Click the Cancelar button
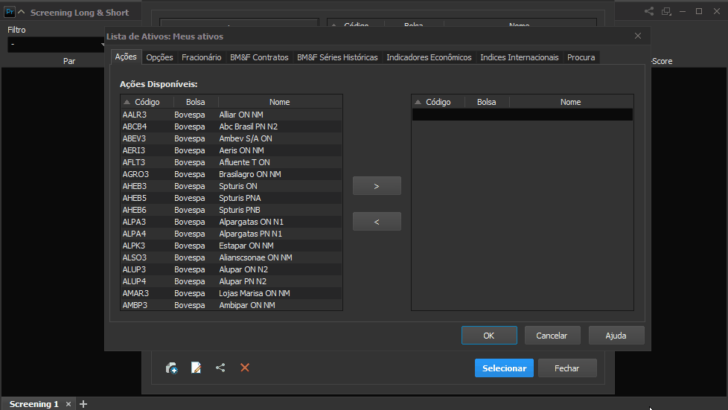728x410 pixels. pyautogui.click(x=552, y=336)
